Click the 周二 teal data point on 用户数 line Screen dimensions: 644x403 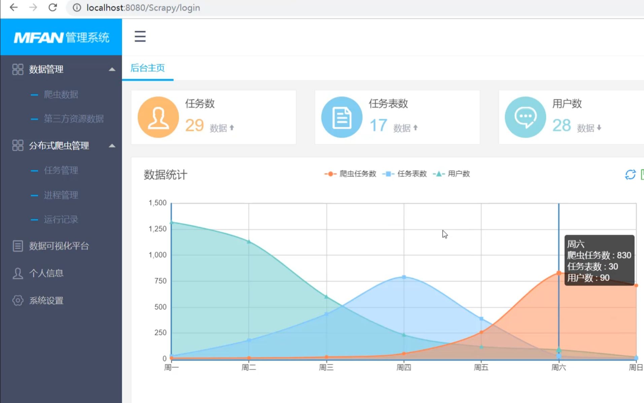coord(249,242)
